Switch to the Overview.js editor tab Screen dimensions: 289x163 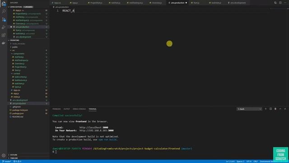[157, 3]
